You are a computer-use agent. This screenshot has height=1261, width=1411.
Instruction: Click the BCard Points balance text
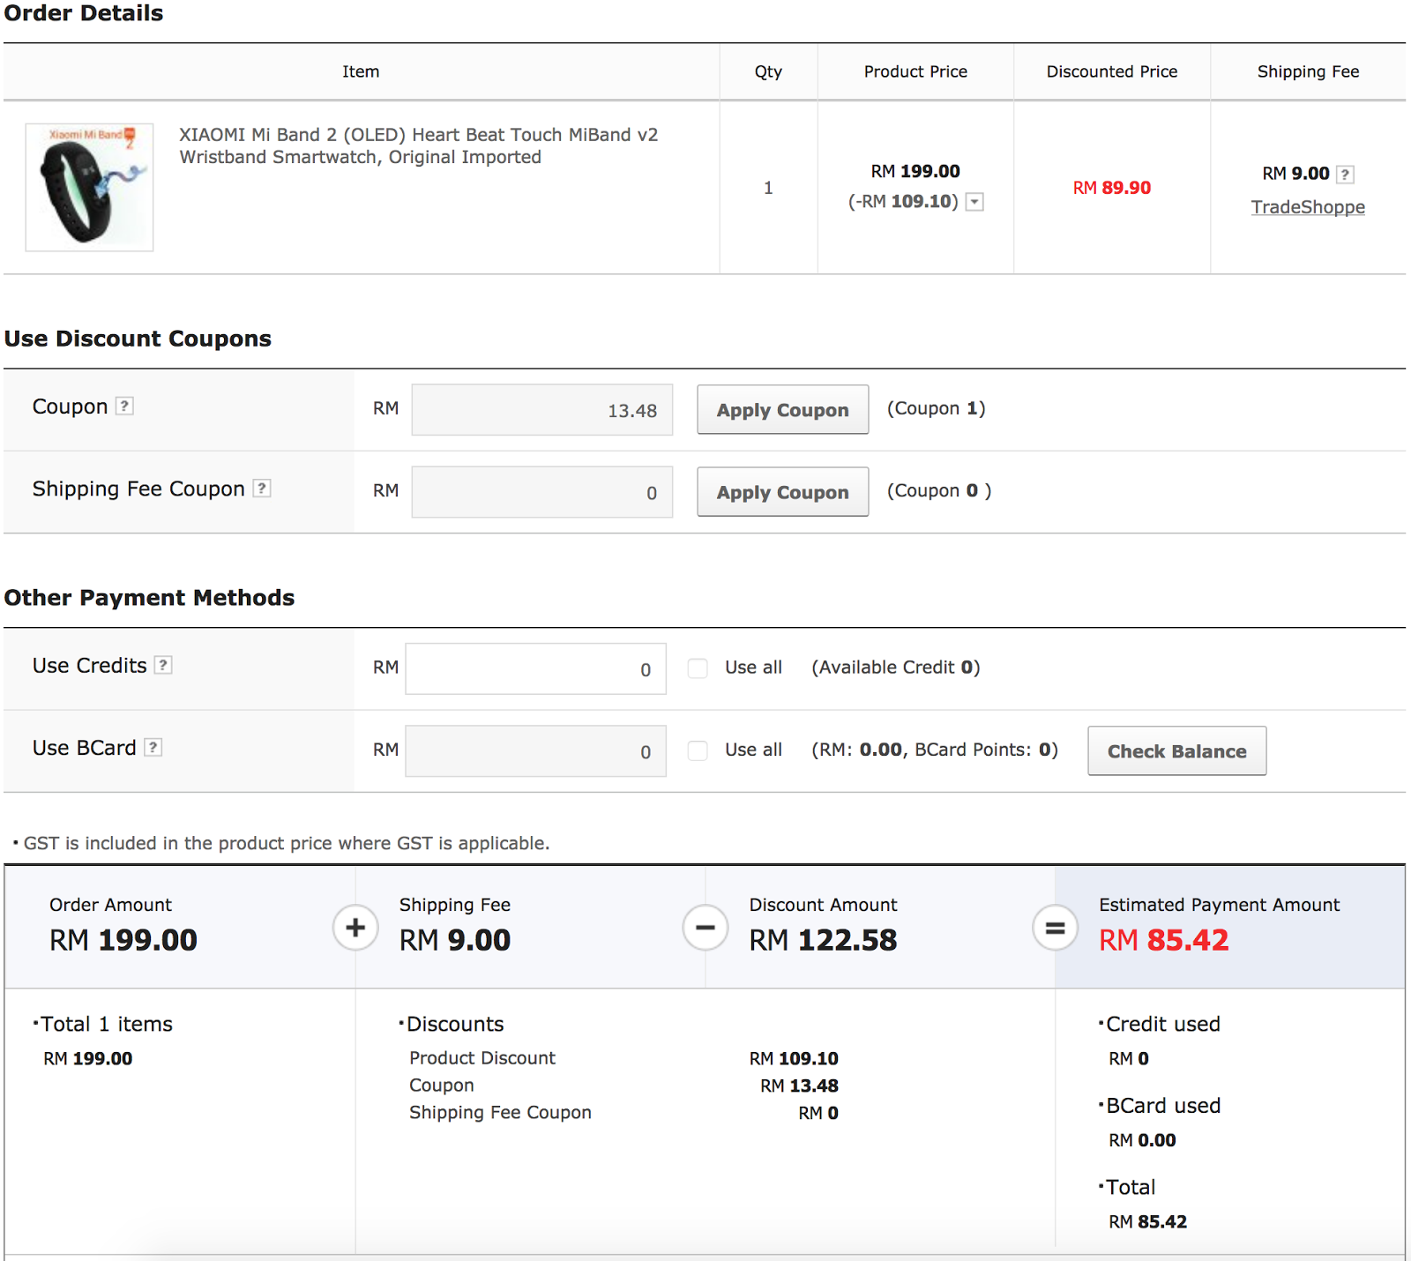pyautogui.click(x=935, y=750)
